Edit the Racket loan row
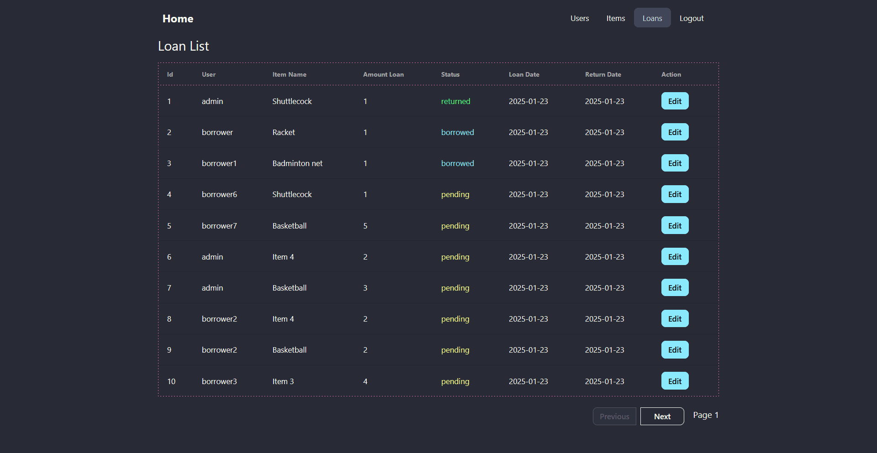 [x=675, y=132]
